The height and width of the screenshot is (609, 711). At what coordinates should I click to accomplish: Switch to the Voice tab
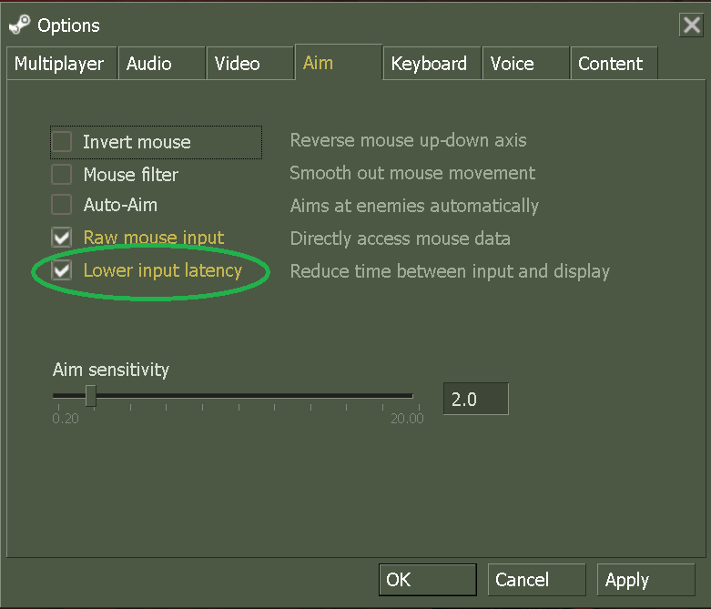(512, 64)
